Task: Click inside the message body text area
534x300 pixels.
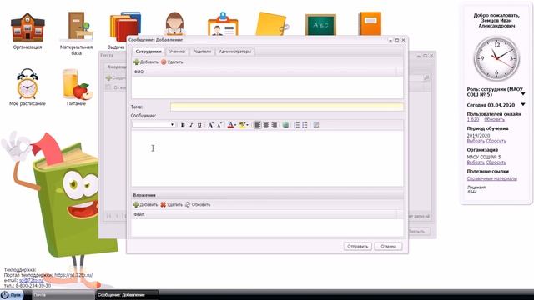Action: pos(267,158)
